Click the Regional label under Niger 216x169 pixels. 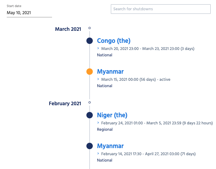point(105,129)
